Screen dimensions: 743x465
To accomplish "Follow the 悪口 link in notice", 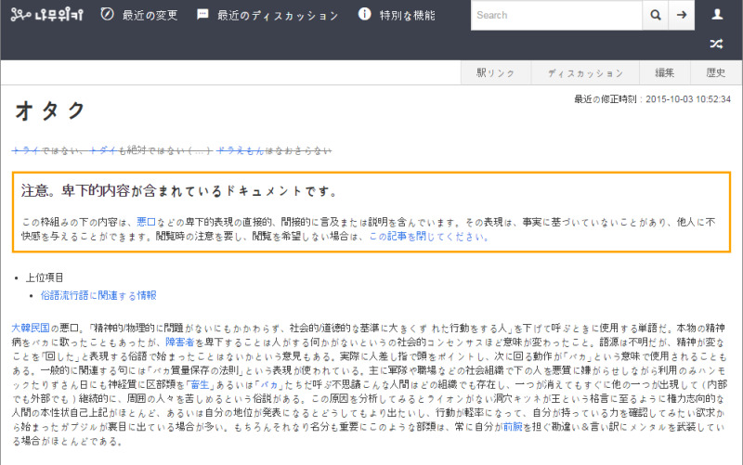I will tap(146, 223).
